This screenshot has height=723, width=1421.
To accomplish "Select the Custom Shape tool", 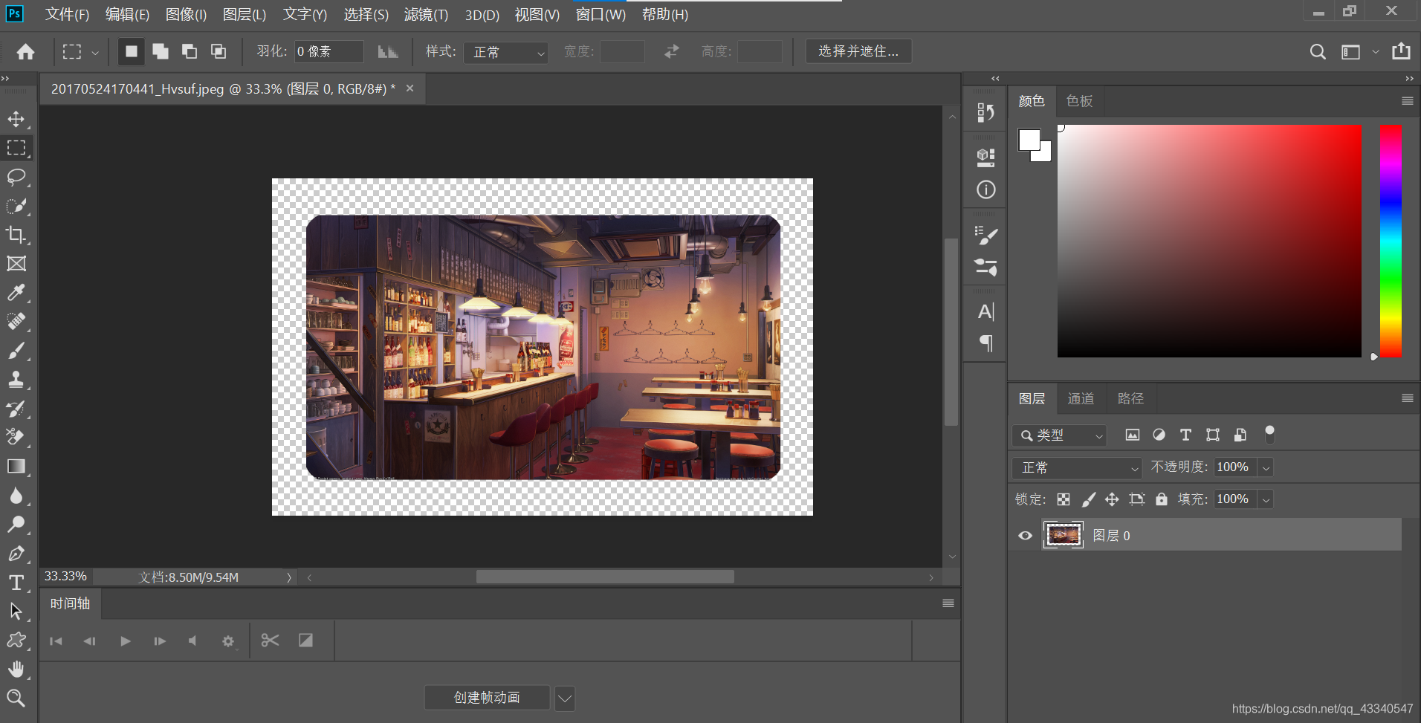I will pos(16,641).
